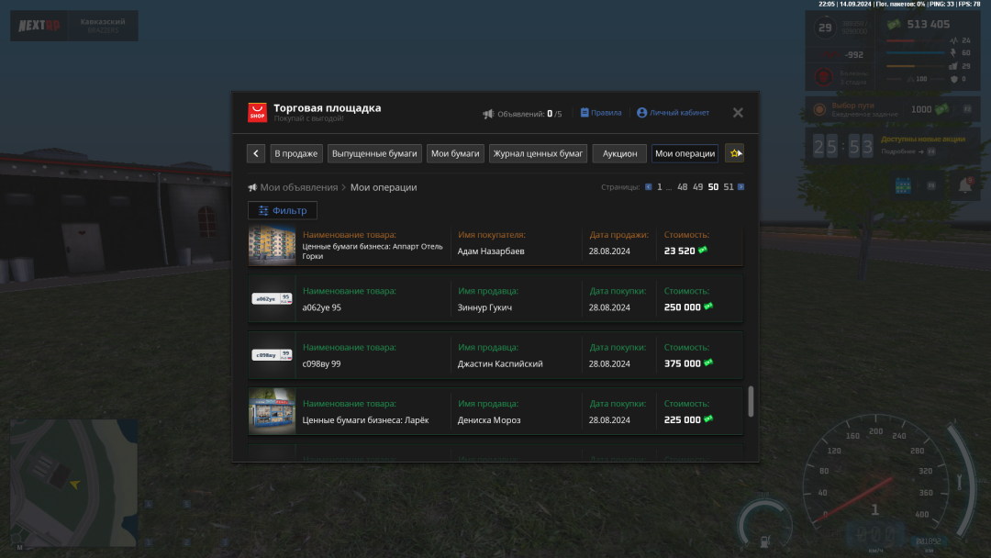Click seller name Дениска Мороз
Screen dimensions: 991x558
pyautogui.click(x=489, y=419)
